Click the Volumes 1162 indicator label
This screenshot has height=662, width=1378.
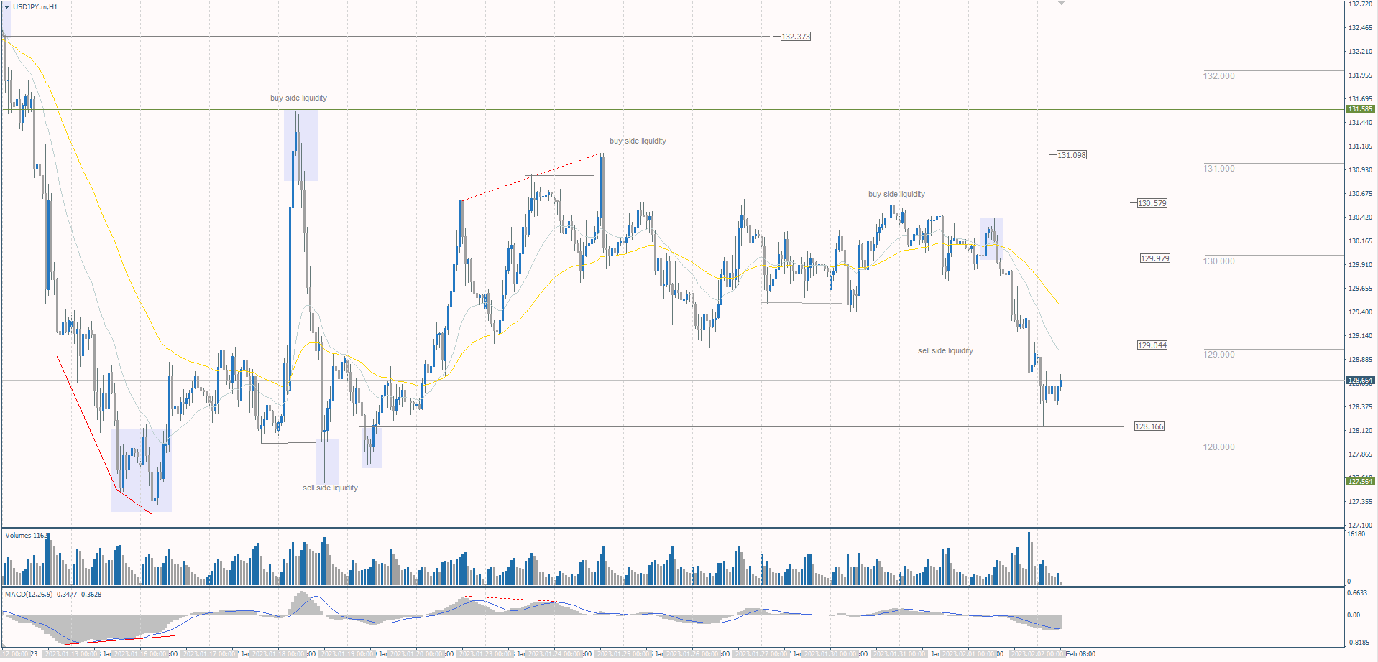point(27,536)
